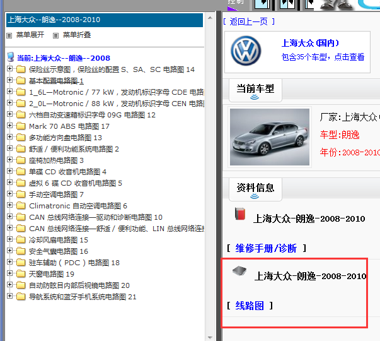The width and height of the screenshot is (380, 341).
Task: Expand 自动防眩目内部后视镜电路图 20 node
Action: [9, 284]
